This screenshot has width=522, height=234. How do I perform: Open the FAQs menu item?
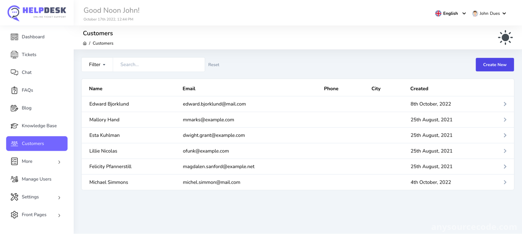click(x=37, y=90)
